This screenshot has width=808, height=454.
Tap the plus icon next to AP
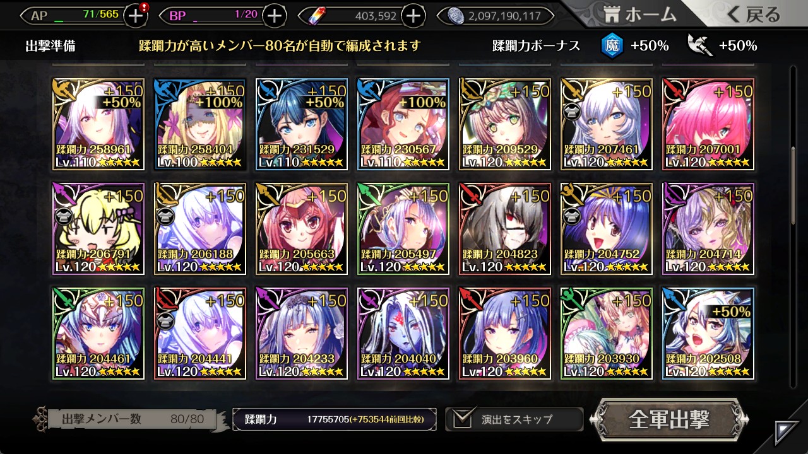click(x=136, y=16)
